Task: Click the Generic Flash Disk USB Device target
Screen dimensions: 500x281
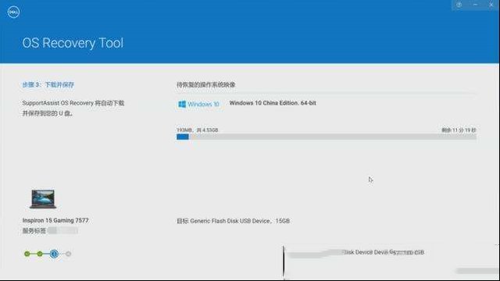Action: coord(234,221)
